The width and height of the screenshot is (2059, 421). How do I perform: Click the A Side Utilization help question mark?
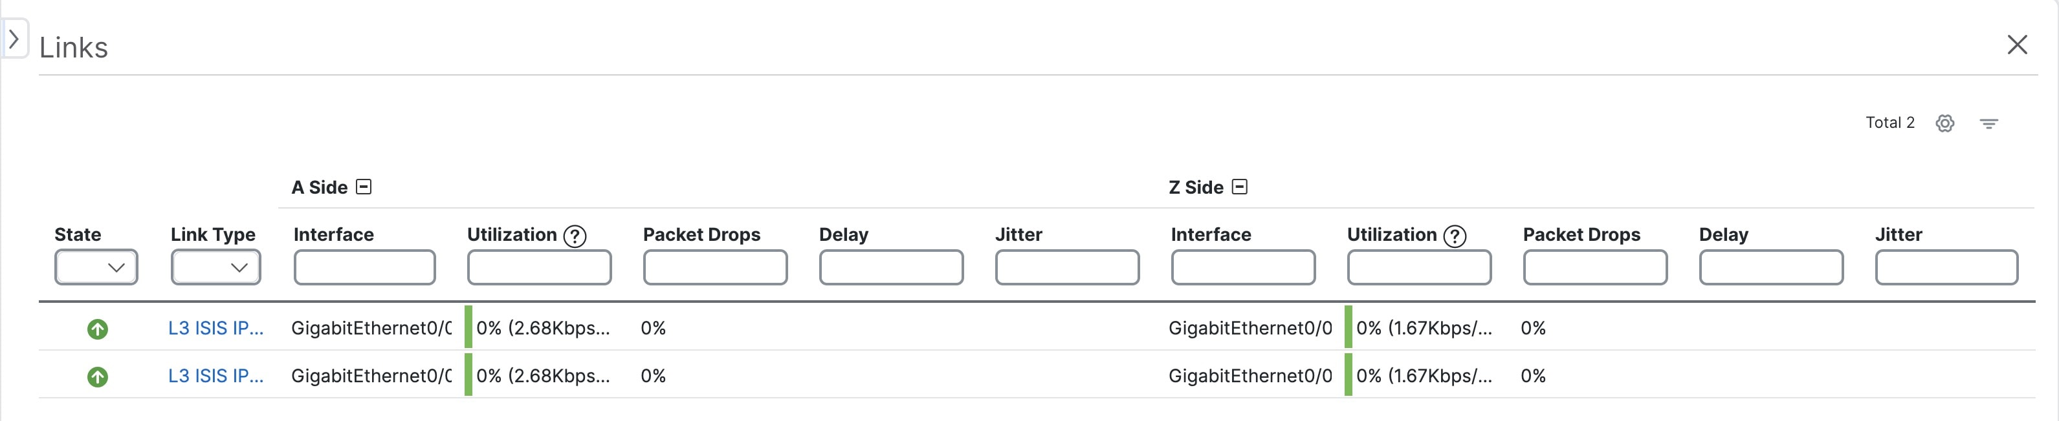[574, 235]
